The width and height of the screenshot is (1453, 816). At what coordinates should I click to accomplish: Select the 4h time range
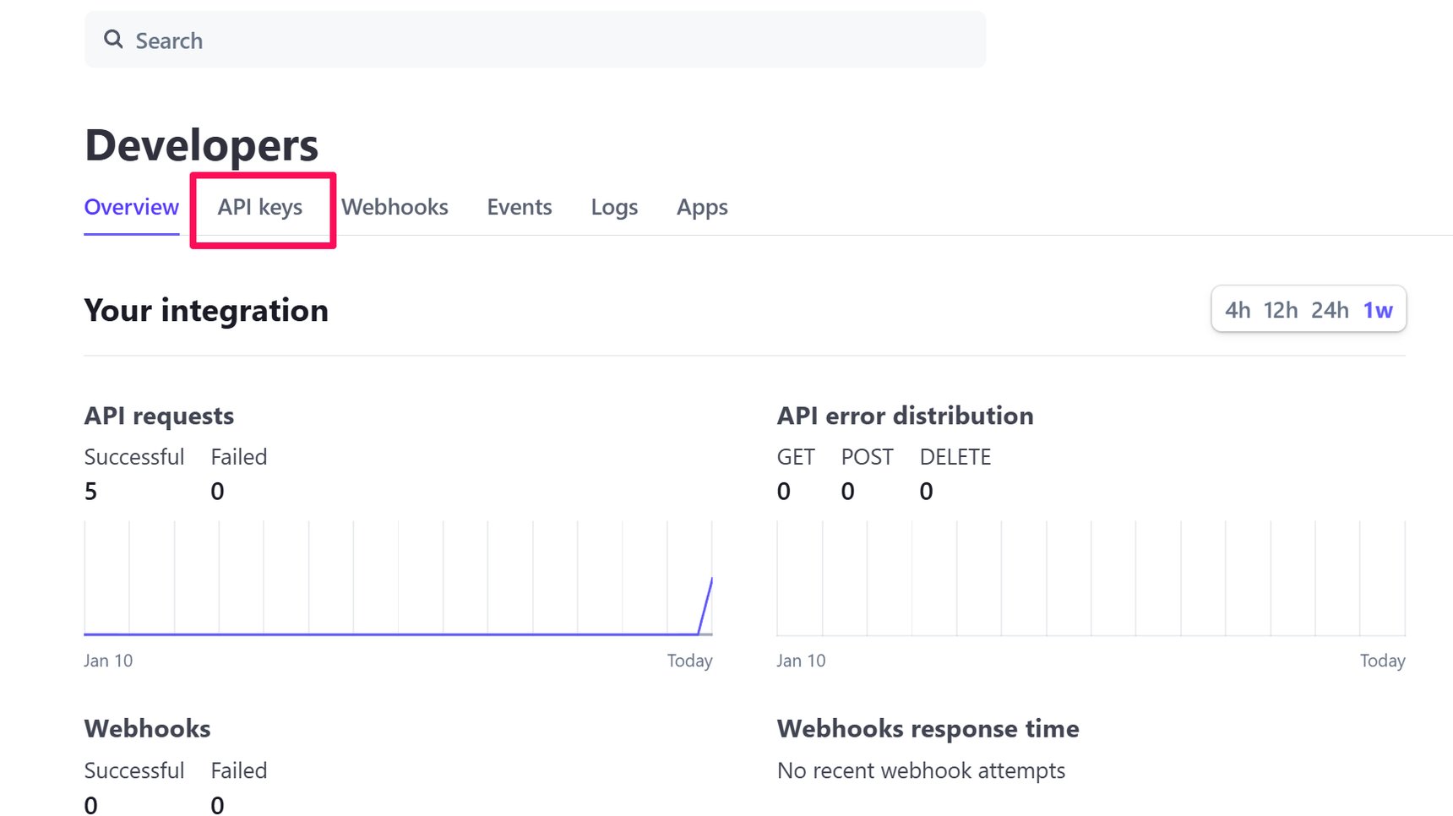point(1238,310)
